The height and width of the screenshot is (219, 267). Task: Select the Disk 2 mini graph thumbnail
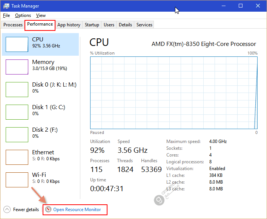tap(17, 135)
